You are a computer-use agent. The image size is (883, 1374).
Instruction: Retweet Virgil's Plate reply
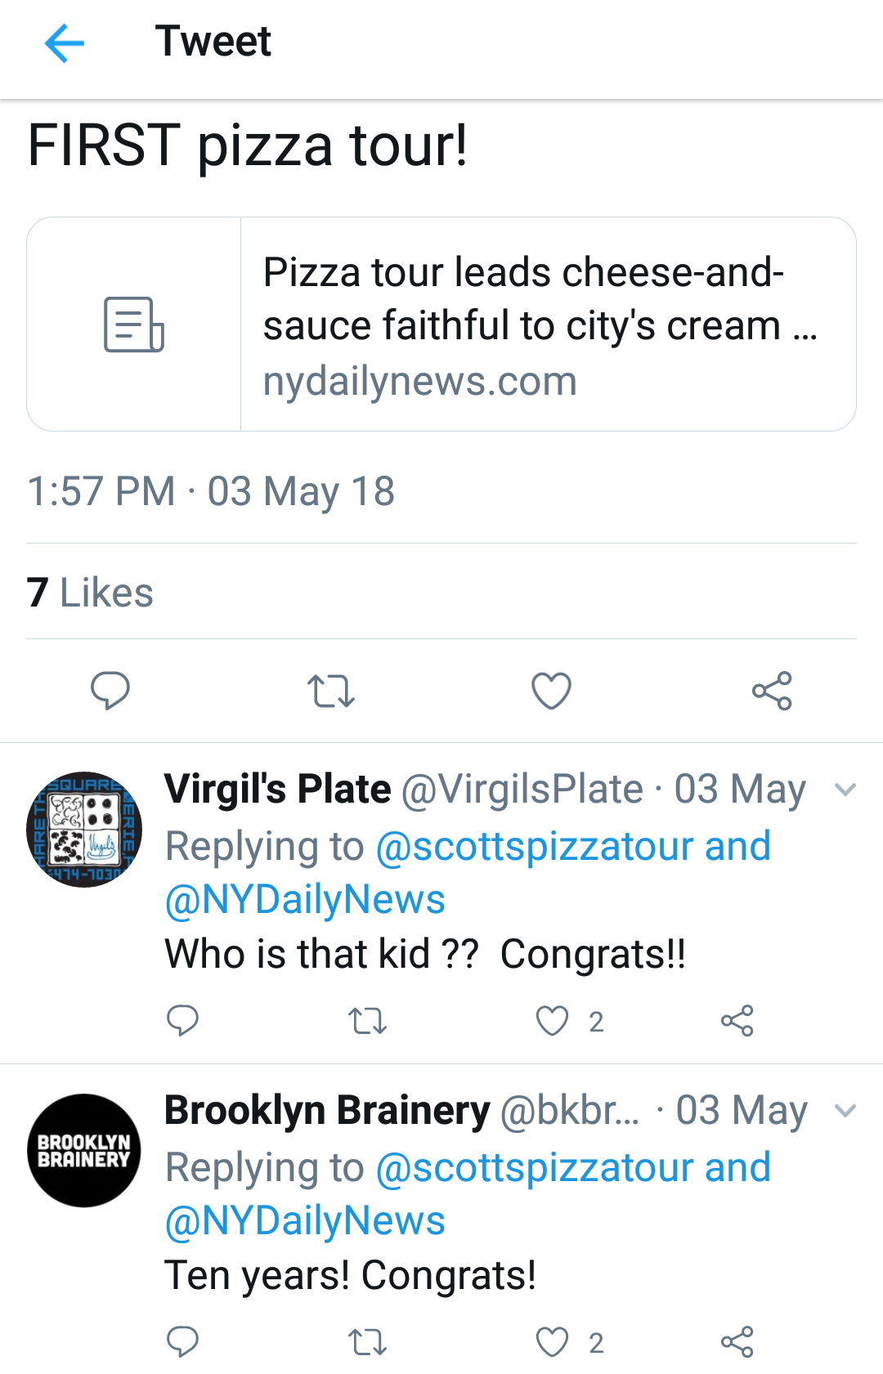point(367,1021)
